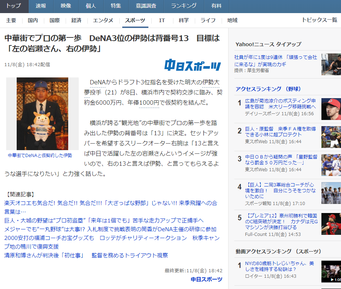Open thumbnail for 菊池涼介 ranking article
The height and width of the screenshot is (289, 341).
coord(331,109)
